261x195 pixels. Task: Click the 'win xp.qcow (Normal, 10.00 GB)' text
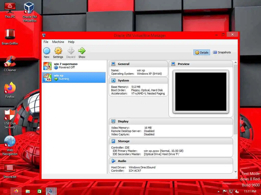163,151
